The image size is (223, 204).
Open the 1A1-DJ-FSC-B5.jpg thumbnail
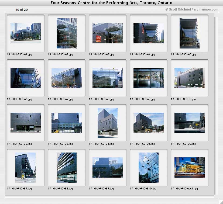pos(149,123)
